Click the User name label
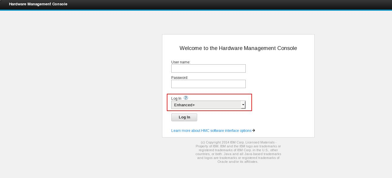The width and height of the screenshot is (392, 178). (181, 62)
